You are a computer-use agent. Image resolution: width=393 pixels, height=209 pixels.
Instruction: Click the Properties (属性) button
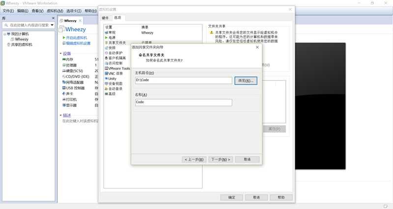[275, 129]
